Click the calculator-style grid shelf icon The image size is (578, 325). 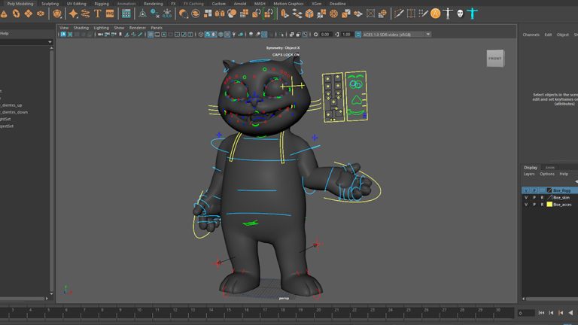[126, 14]
